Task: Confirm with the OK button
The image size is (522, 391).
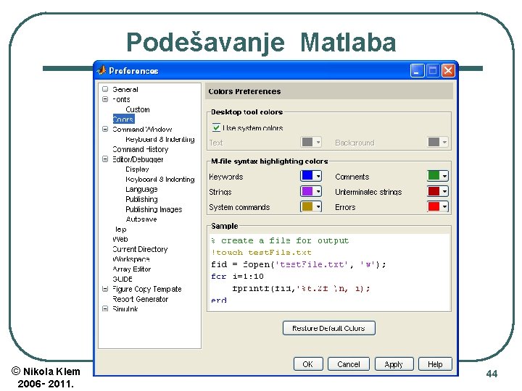Action: [x=308, y=363]
